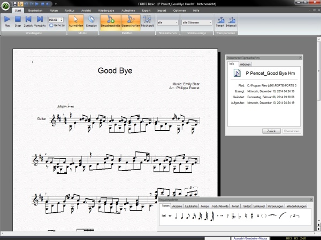Screen dimensions: 321x240
Task: Open the Stimmebenen 'alle' dropdown
Action: pos(167,22)
